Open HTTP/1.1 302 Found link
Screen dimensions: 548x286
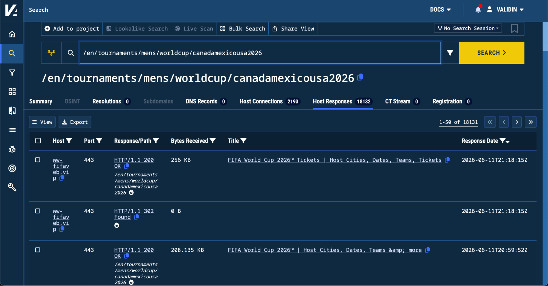tap(134, 214)
